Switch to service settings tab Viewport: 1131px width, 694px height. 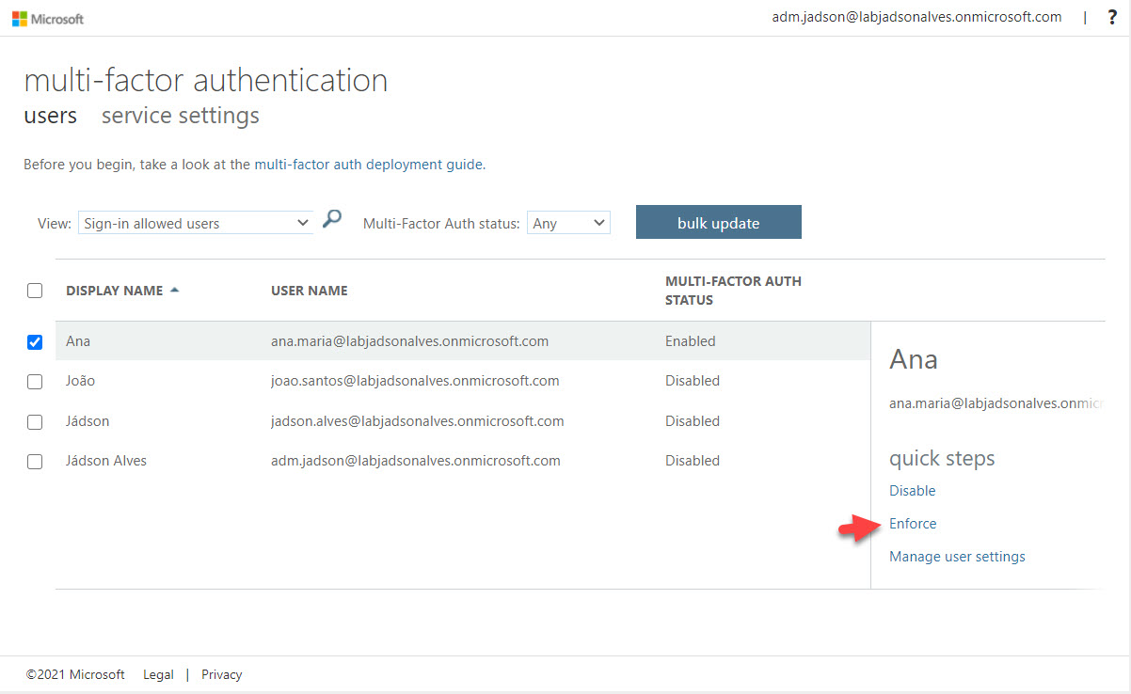click(x=180, y=116)
